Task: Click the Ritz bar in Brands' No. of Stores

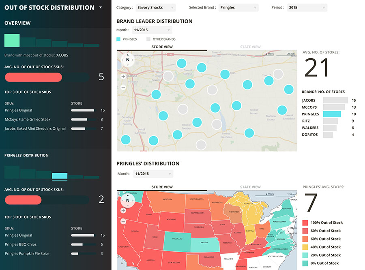Action: point(330,121)
